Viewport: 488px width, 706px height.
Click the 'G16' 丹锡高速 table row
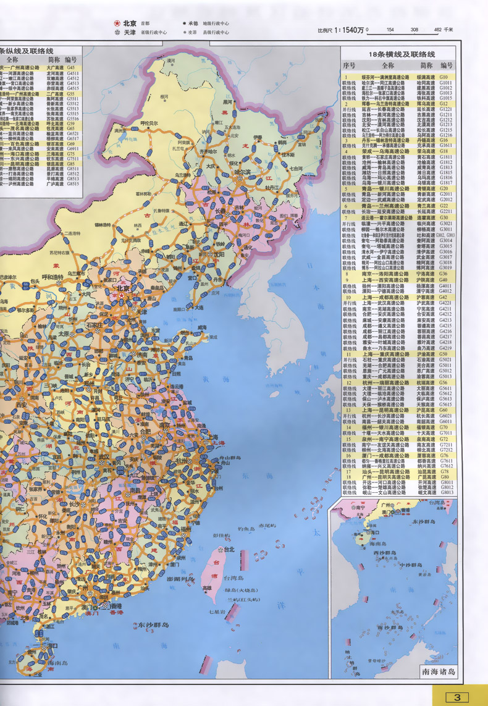coord(398,140)
